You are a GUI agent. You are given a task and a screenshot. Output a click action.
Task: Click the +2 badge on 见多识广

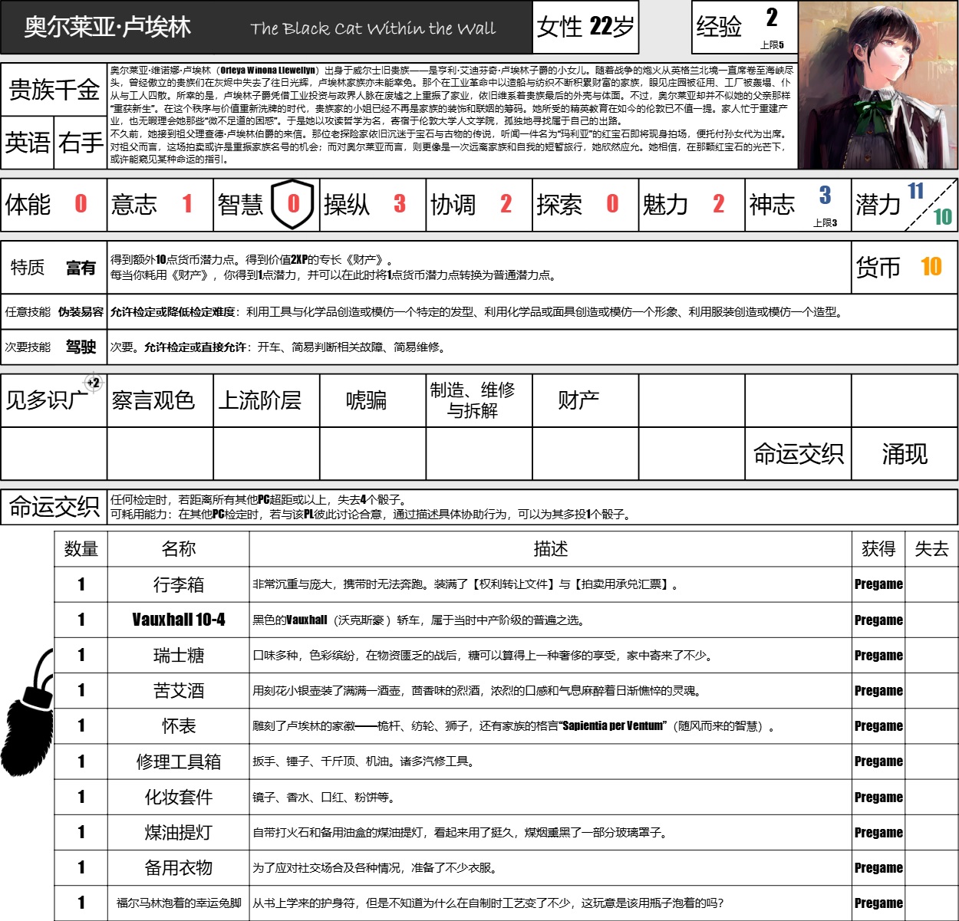point(93,383)
